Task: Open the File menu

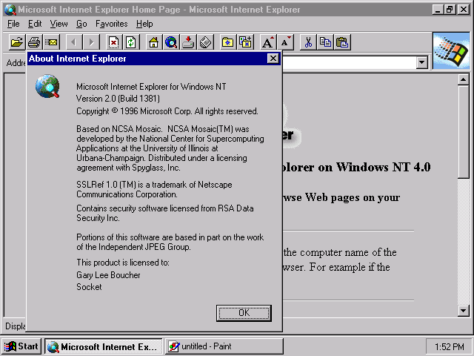Action: 13,24
